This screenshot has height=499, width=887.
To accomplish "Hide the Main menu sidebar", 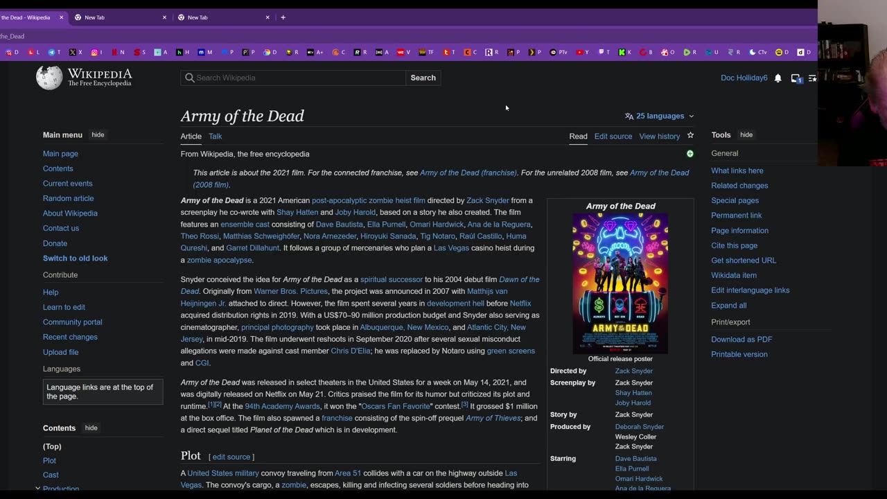I will (98, 135).
